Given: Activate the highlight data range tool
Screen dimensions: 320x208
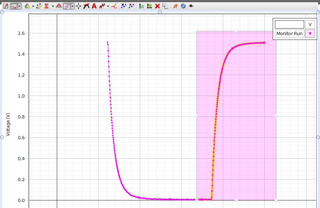Looking at the screenshot, I should (39, 6).
